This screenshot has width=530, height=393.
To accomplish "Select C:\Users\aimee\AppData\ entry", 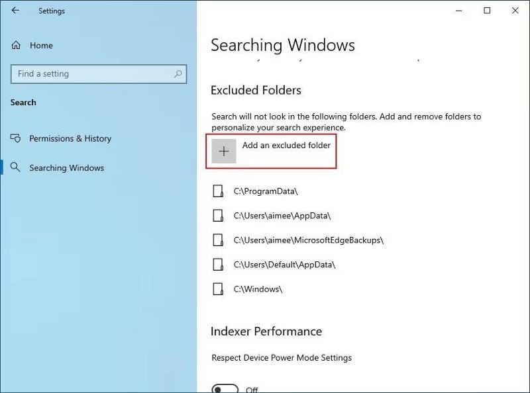I will pyautogui.click(x=282, y=216).
